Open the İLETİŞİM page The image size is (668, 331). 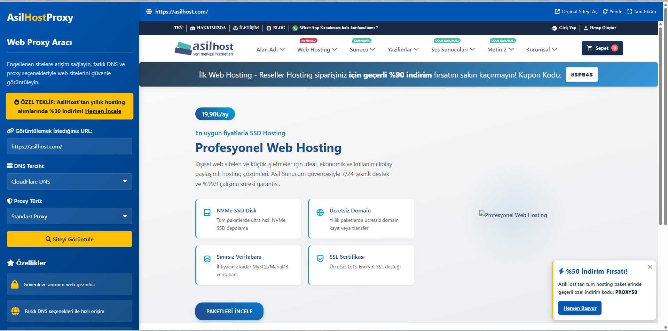coord(249,28)
